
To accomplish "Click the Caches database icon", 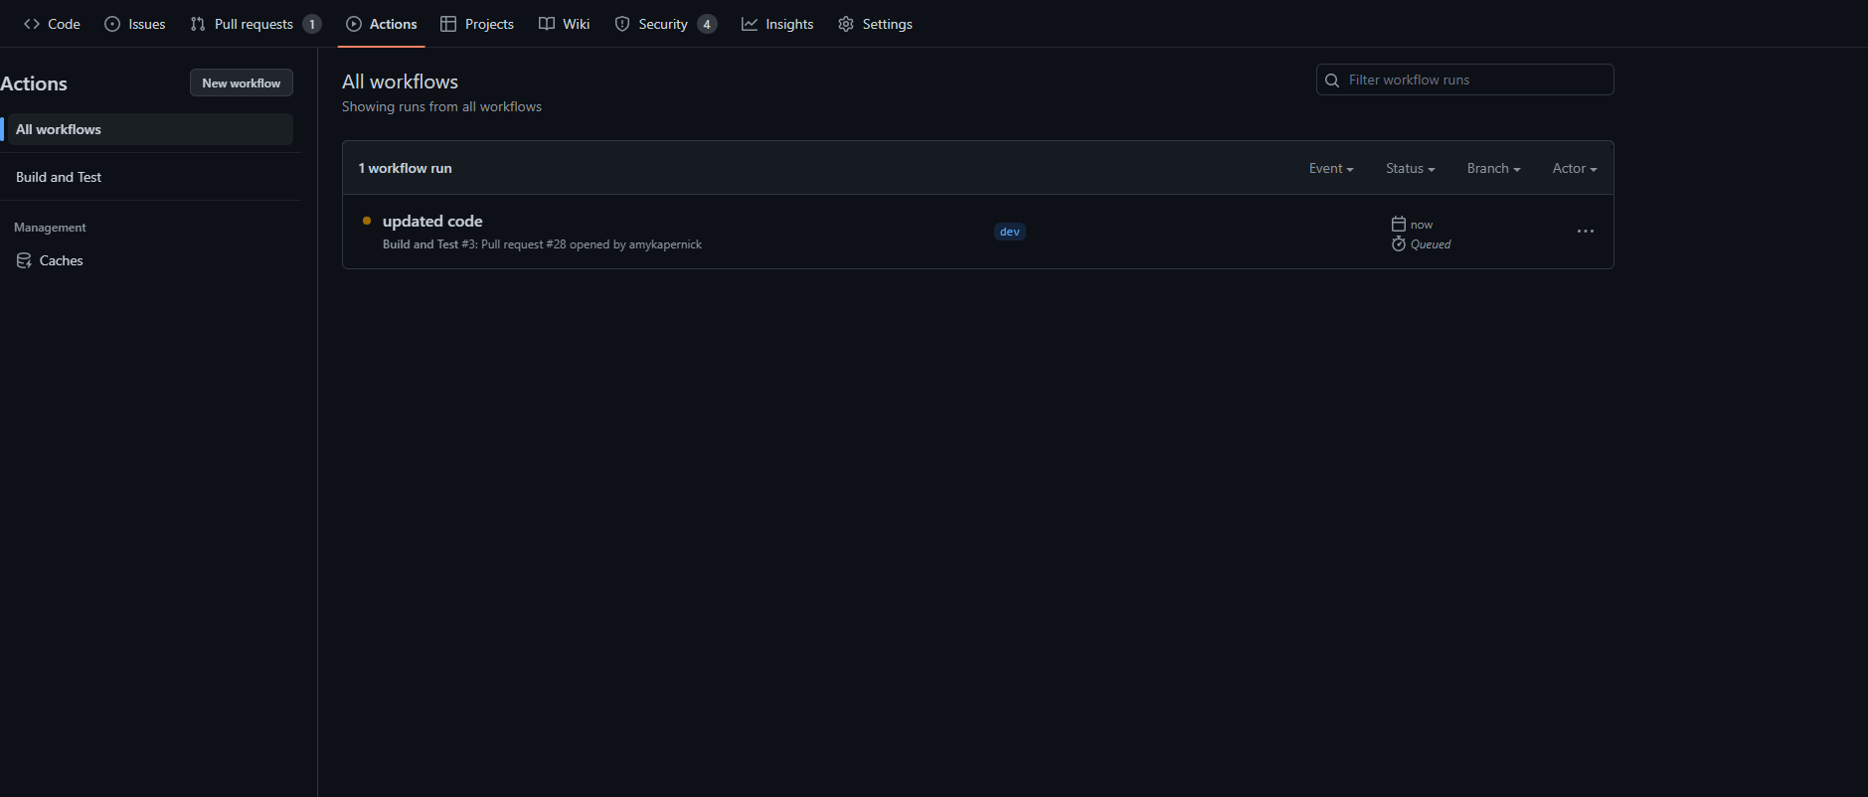I will (24, 260).
